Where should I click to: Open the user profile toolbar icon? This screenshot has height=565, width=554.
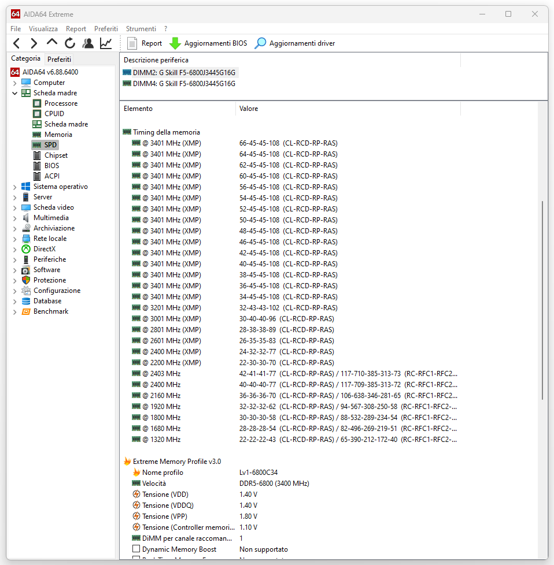pyautogui.click(x=88, y=43)
